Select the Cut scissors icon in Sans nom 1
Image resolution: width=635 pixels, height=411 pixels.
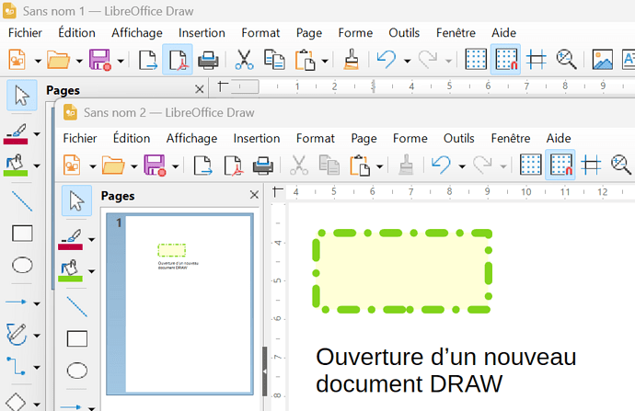244,60
